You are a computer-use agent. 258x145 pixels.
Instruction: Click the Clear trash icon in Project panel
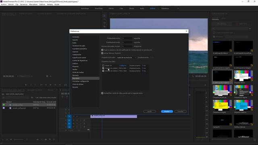[x=54, y=140]
